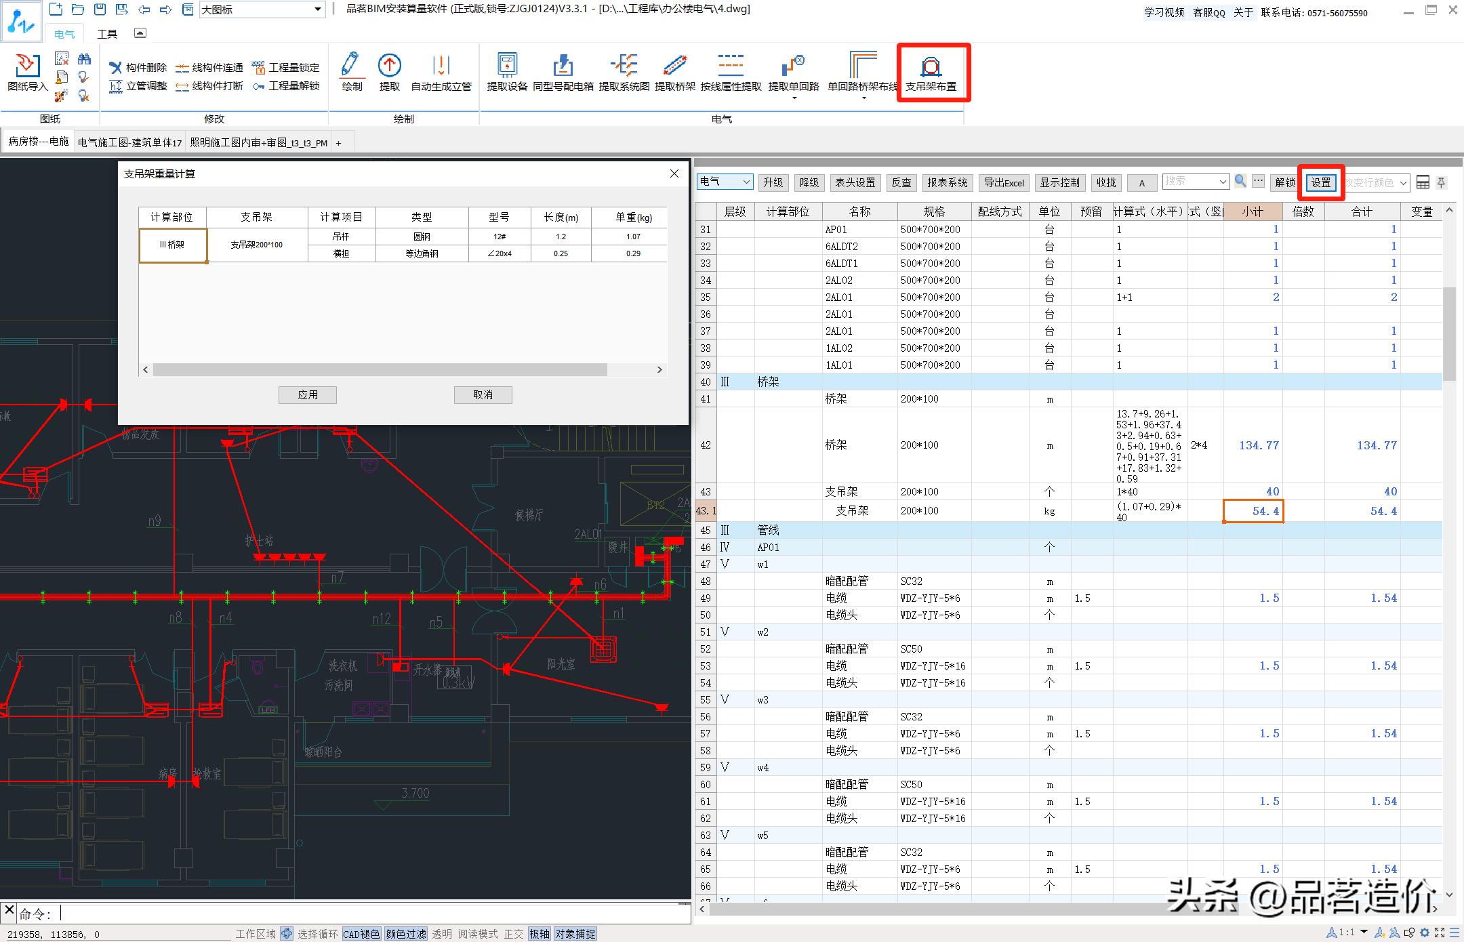1464x942 pixels.
Task: Open the 电气施工图-建筑单体17 drawing tab
Action: click(x=129, y=143)
